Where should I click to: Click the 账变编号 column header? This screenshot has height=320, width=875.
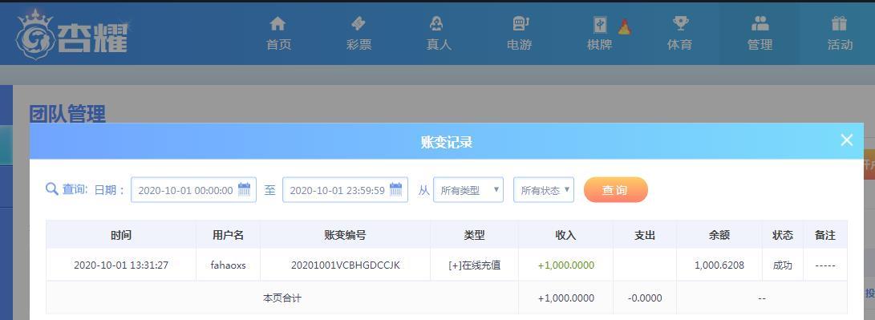click(x=345, y=235)
